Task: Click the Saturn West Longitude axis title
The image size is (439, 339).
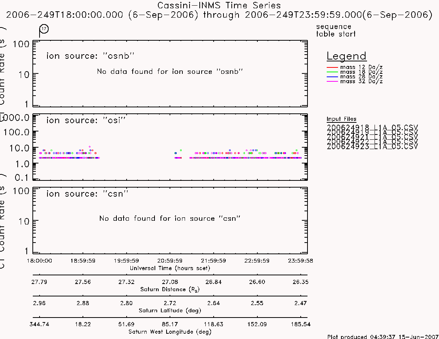Action: tap(170, 332)
